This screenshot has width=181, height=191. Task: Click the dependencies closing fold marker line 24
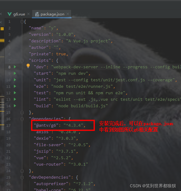pos(22,171)
